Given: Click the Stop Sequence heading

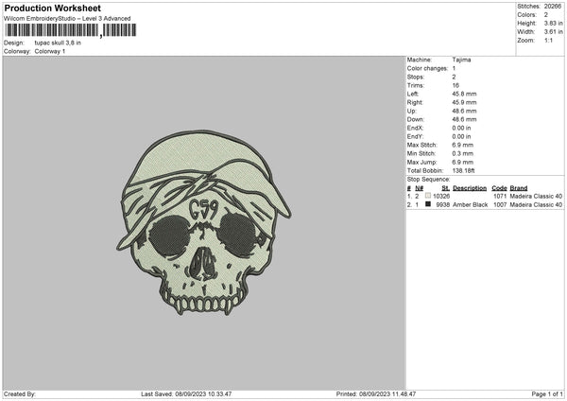Looking at the screenshot, I should (x=428, y=179).
